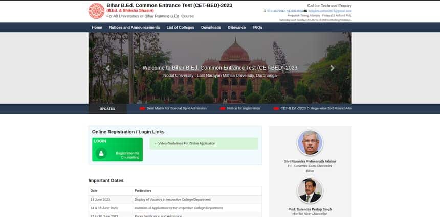Click Shri Rajendra Vishwanath Arlekar's portrait
Screen dimensions: 440x217
[310, 143]
